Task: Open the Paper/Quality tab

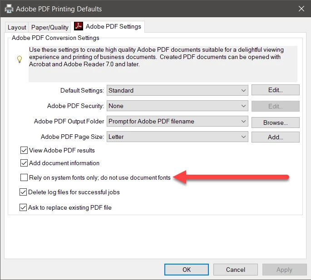Action: 49,27
